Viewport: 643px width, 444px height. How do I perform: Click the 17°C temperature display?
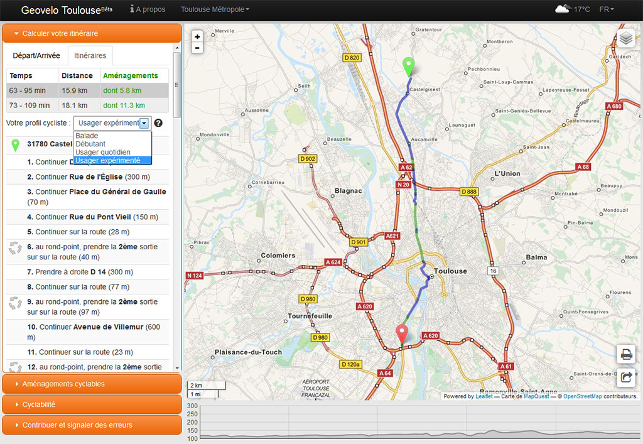coord(582,9)
